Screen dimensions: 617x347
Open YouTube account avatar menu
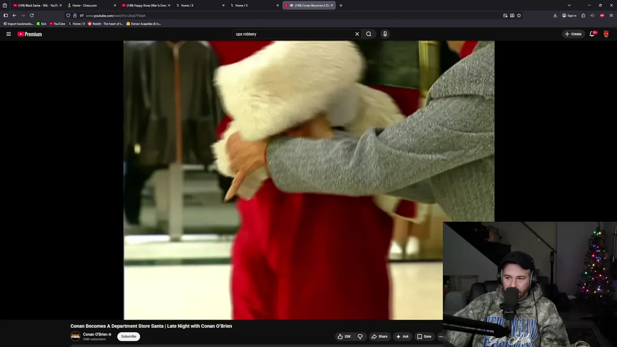coord(606,34)
